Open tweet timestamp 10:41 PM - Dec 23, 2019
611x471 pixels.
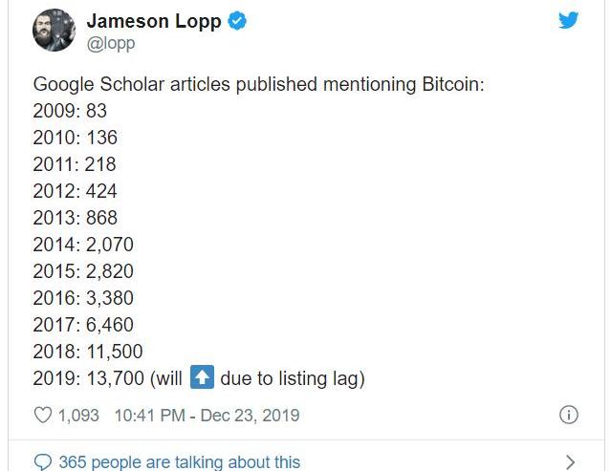[x=207, y=416]
